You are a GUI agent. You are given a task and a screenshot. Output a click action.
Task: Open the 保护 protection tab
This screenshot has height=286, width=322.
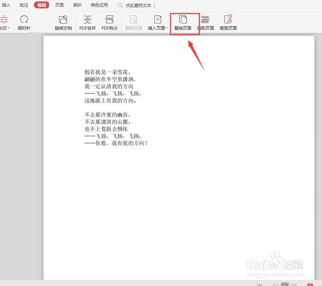[x=77, y=5]
